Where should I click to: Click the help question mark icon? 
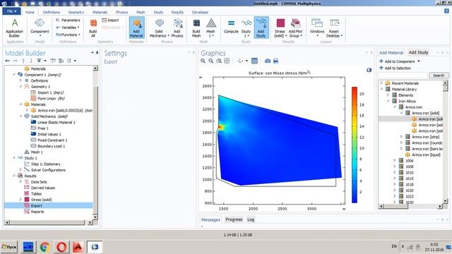446,11
